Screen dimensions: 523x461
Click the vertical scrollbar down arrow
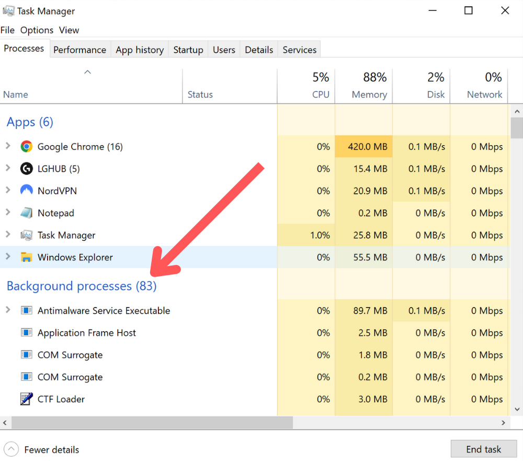[517, 409]
